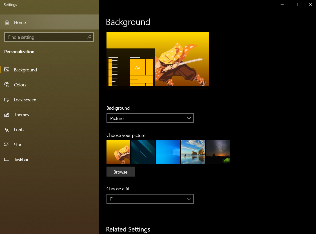316x234 pixels.
Task: Click the Background page title
Action: tap(128, 22)
